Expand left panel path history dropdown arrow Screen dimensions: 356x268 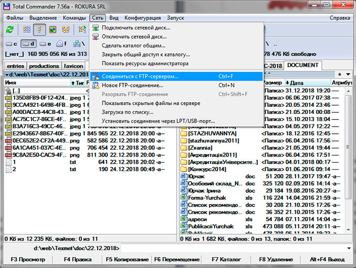pos(7,75)
